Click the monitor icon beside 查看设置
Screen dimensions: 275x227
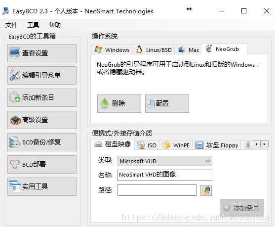(14, 53)
